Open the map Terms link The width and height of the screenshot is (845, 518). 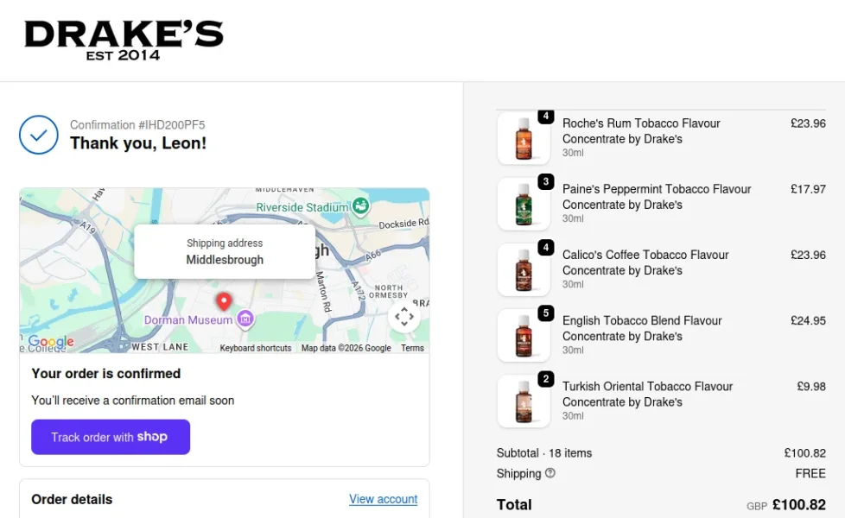[x=412, y=348]
